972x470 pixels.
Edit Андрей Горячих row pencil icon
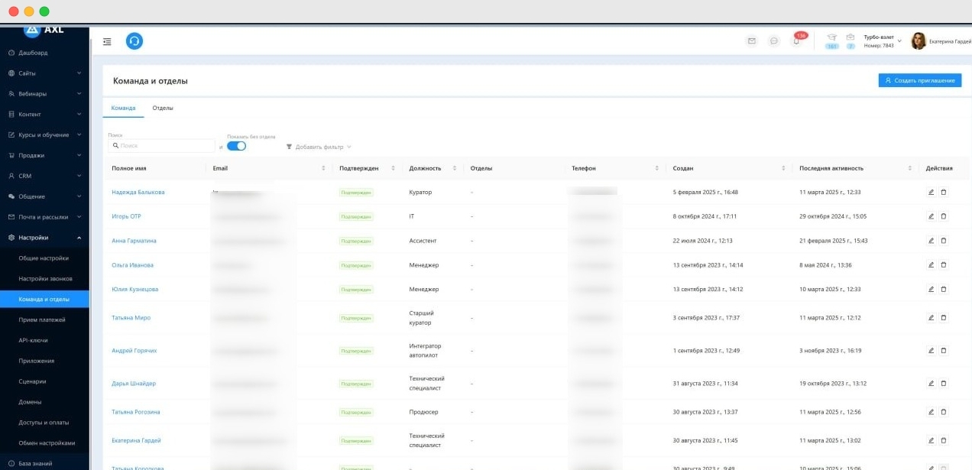click(x=931, y=351)
